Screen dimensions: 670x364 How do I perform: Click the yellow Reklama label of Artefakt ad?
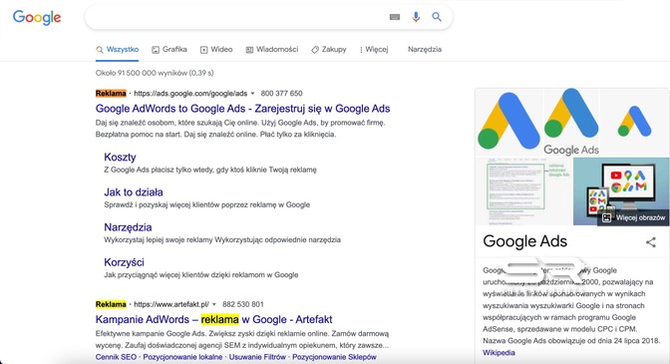tap(111, 304)
